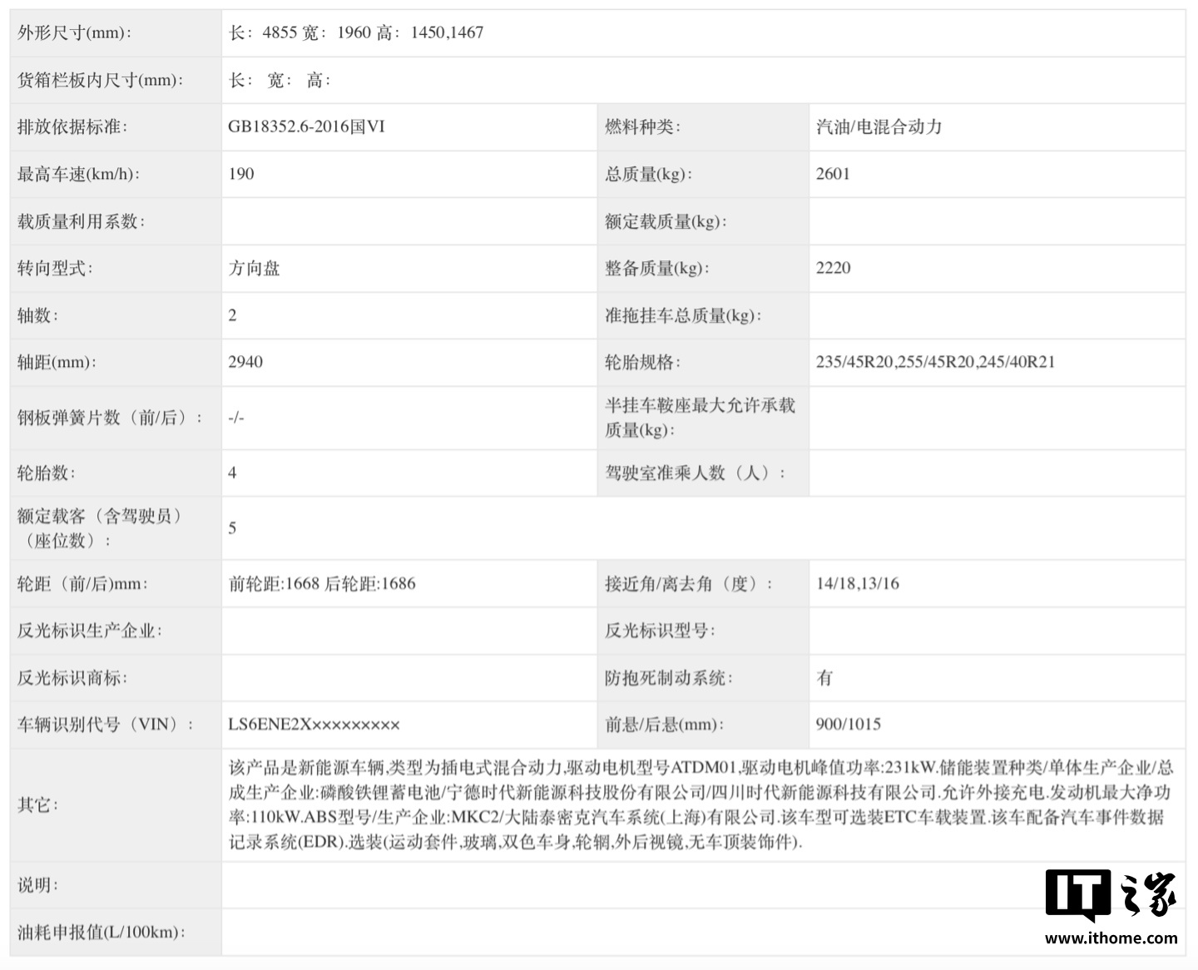Image resolution: width=1198 pixels, height=970 pixels.
Task: Click the 排放依据标准 label
Action: (72, 127)
